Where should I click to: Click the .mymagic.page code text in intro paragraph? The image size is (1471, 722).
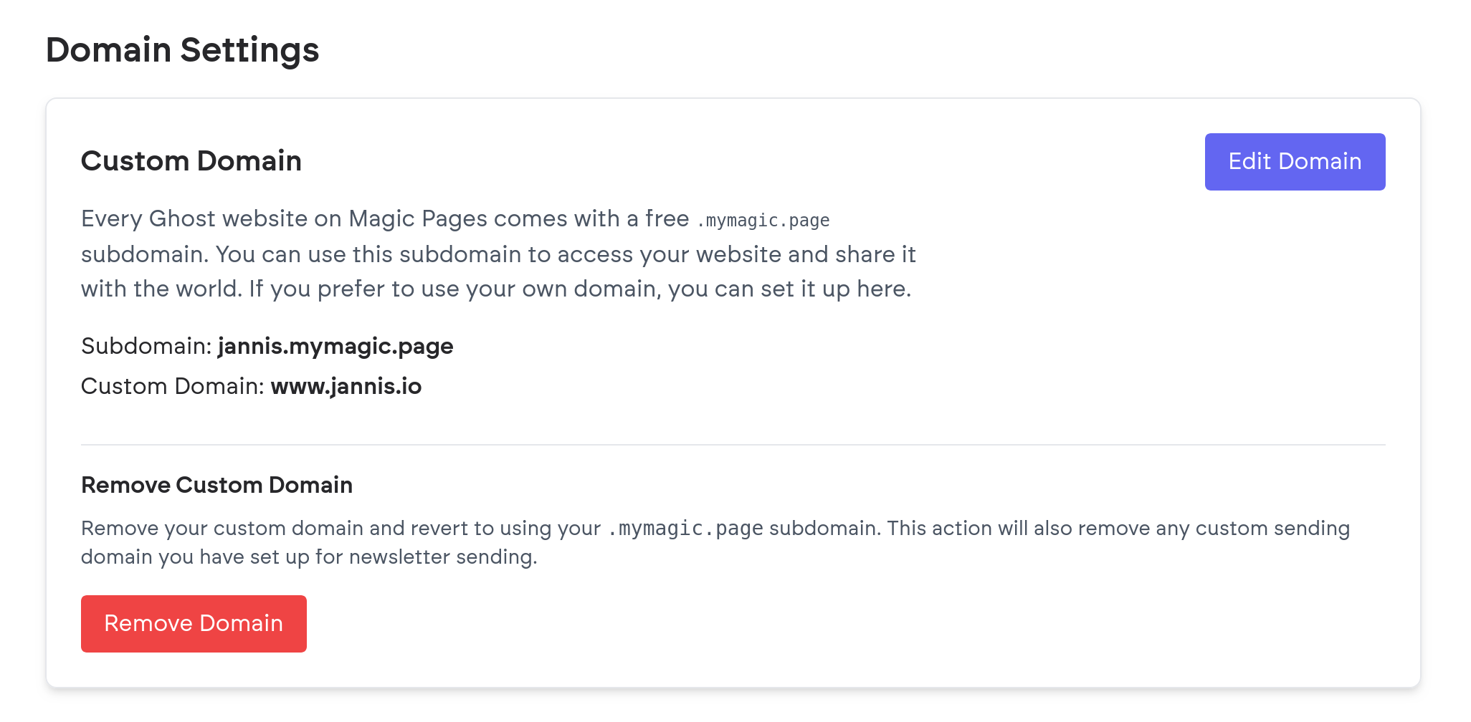tap(763, 221)
